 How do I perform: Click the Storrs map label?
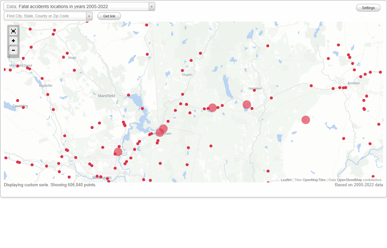[72, 58]
